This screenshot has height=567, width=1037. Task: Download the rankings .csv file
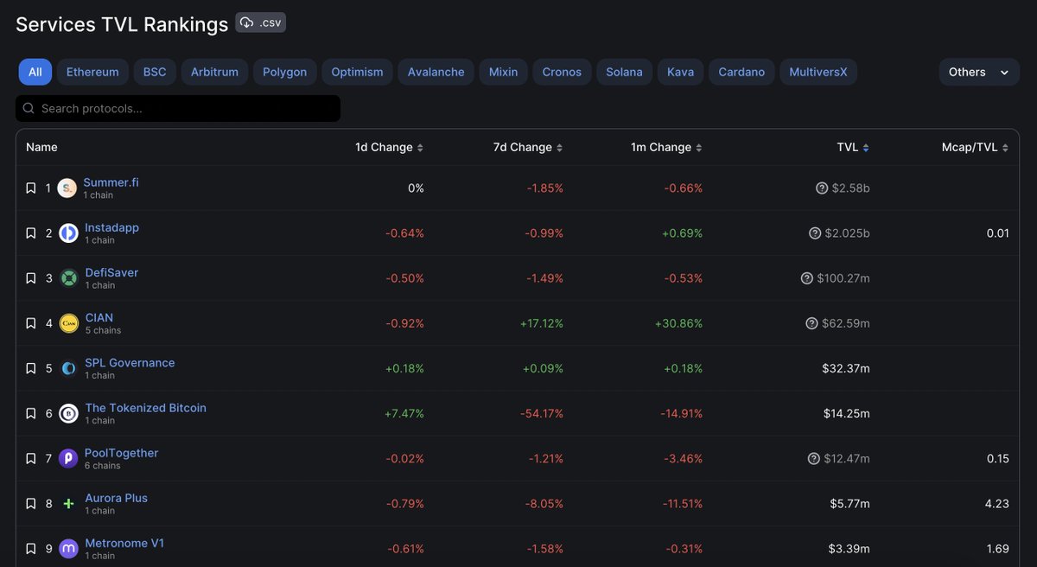(260, 22)
